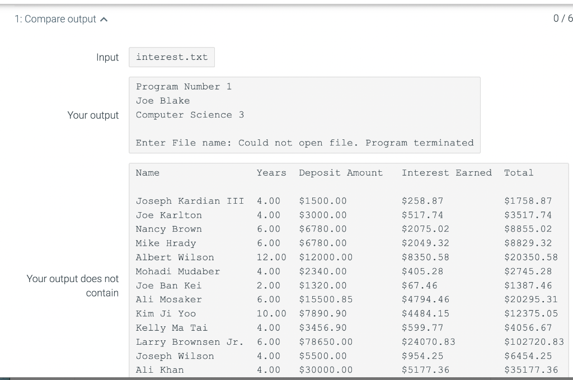Click the 'Years' column header
This screenshot has height=380, width=573.
coord(271,172)
